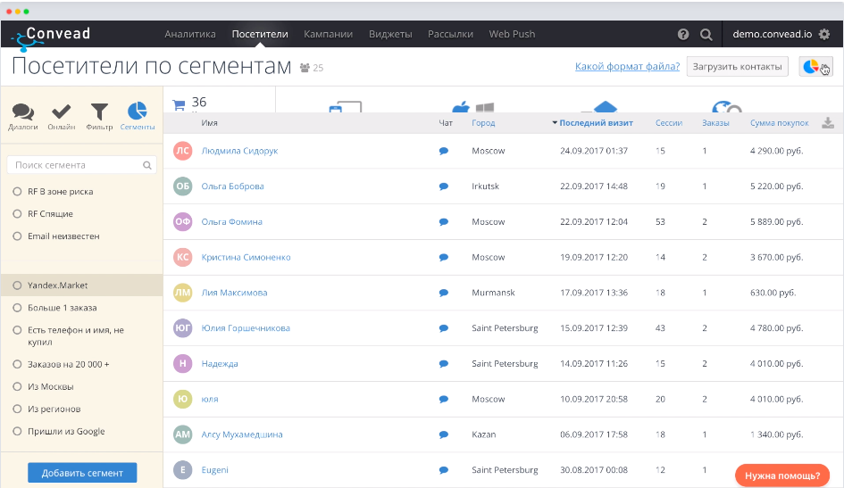Screen dimensions: 844x488
Task: Open visitor profile Алсу Мухамедшина
Action: click(242, 434)
